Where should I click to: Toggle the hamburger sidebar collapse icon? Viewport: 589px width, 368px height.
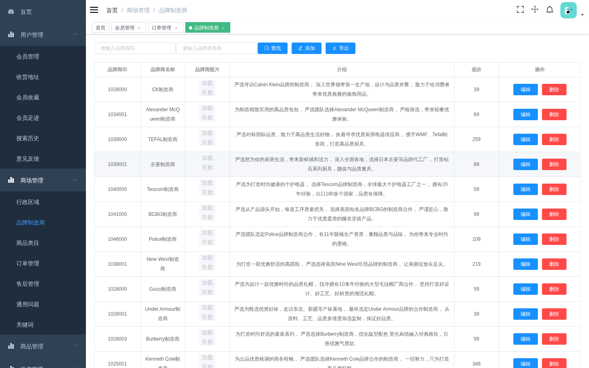pyautogui.click(x=94, y=10)
